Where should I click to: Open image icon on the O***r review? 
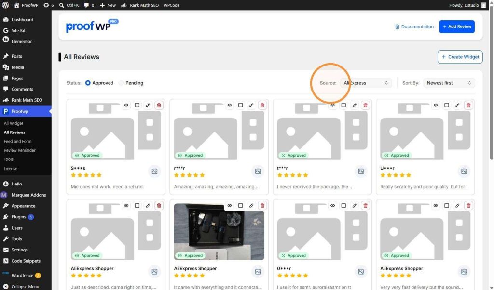(x=361, y=272)
